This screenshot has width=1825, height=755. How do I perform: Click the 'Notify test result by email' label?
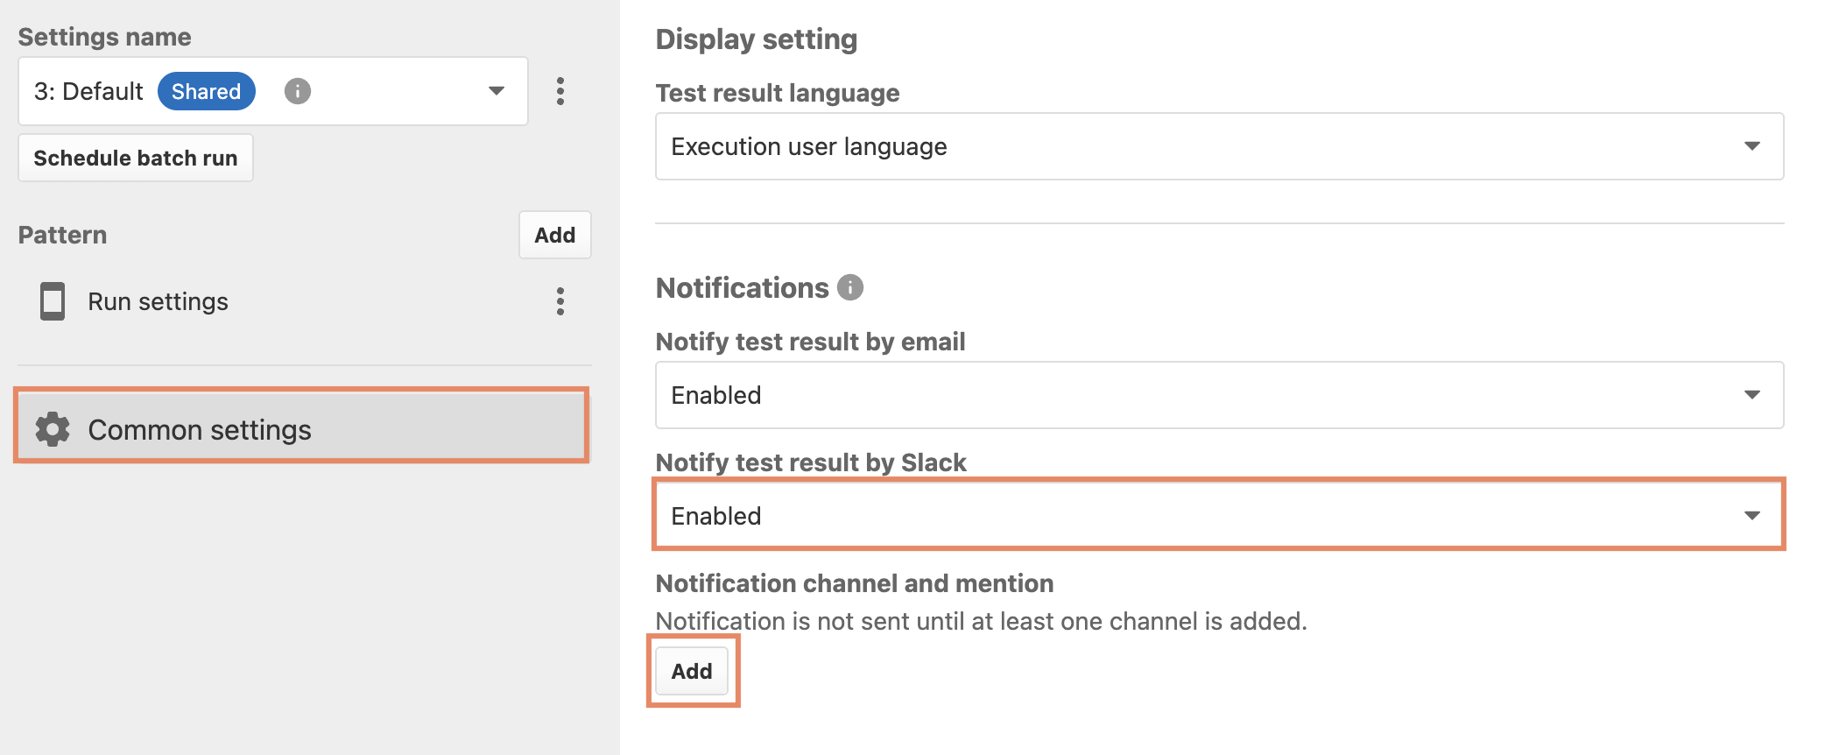point(811,342)
